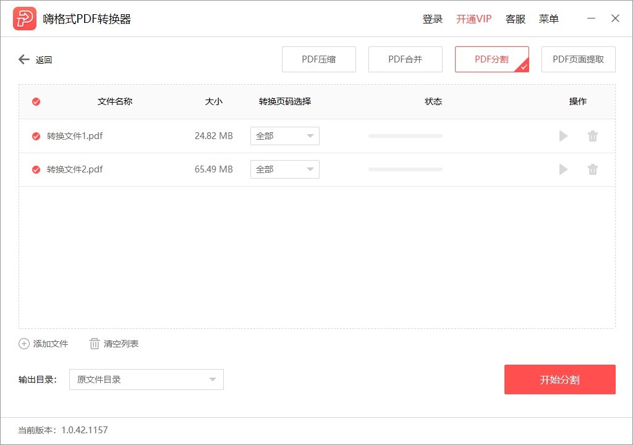
Task: Click the 开始分割 button
Action: coord(560,379)
